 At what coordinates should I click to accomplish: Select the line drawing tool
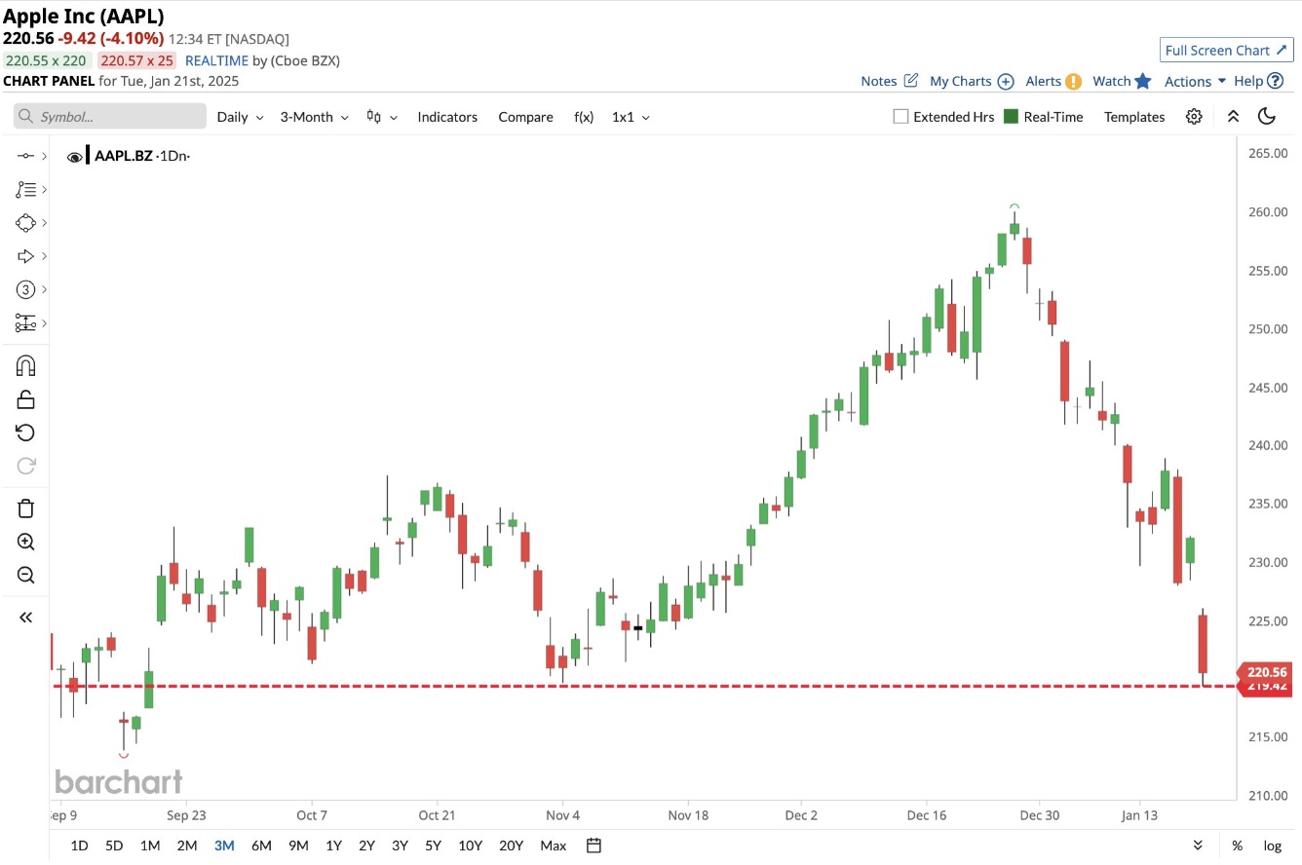tap(25, 156)
